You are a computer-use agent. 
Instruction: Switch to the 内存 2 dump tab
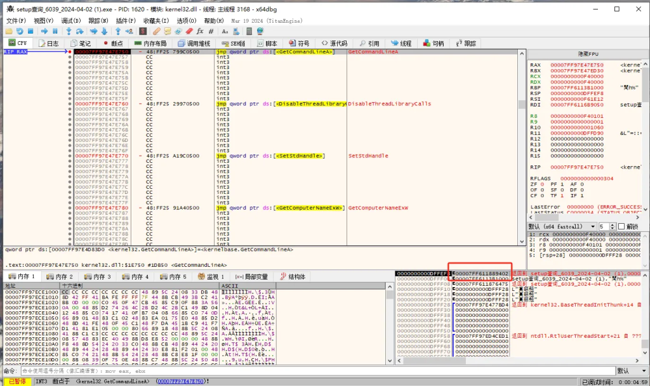coord(61,277)
